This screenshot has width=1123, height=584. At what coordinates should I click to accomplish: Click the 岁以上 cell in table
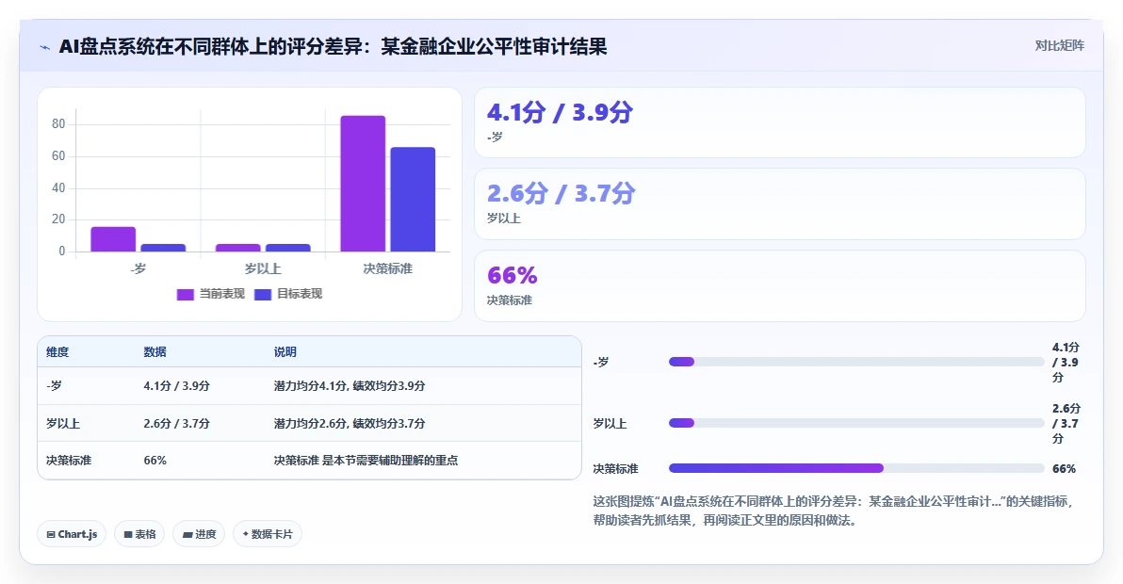63,423
